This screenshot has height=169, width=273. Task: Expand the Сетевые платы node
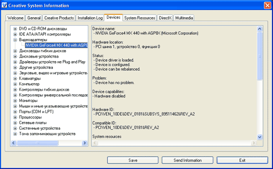click(x=15, y=123)
